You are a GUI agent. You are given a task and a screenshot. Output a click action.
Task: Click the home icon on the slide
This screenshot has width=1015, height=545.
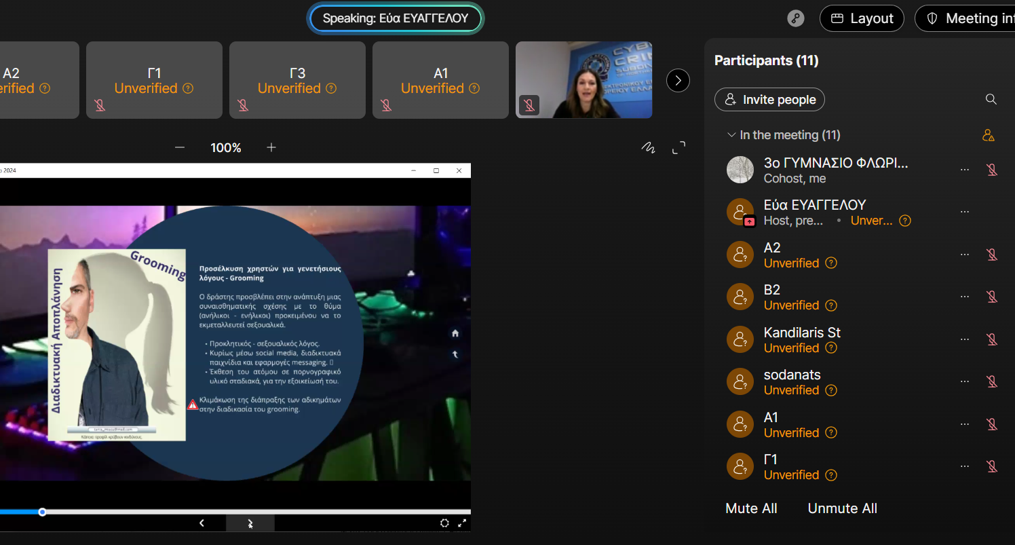coord(455,333)
